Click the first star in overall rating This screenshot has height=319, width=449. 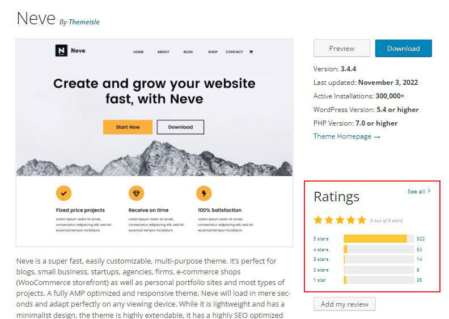pos(318,220)
